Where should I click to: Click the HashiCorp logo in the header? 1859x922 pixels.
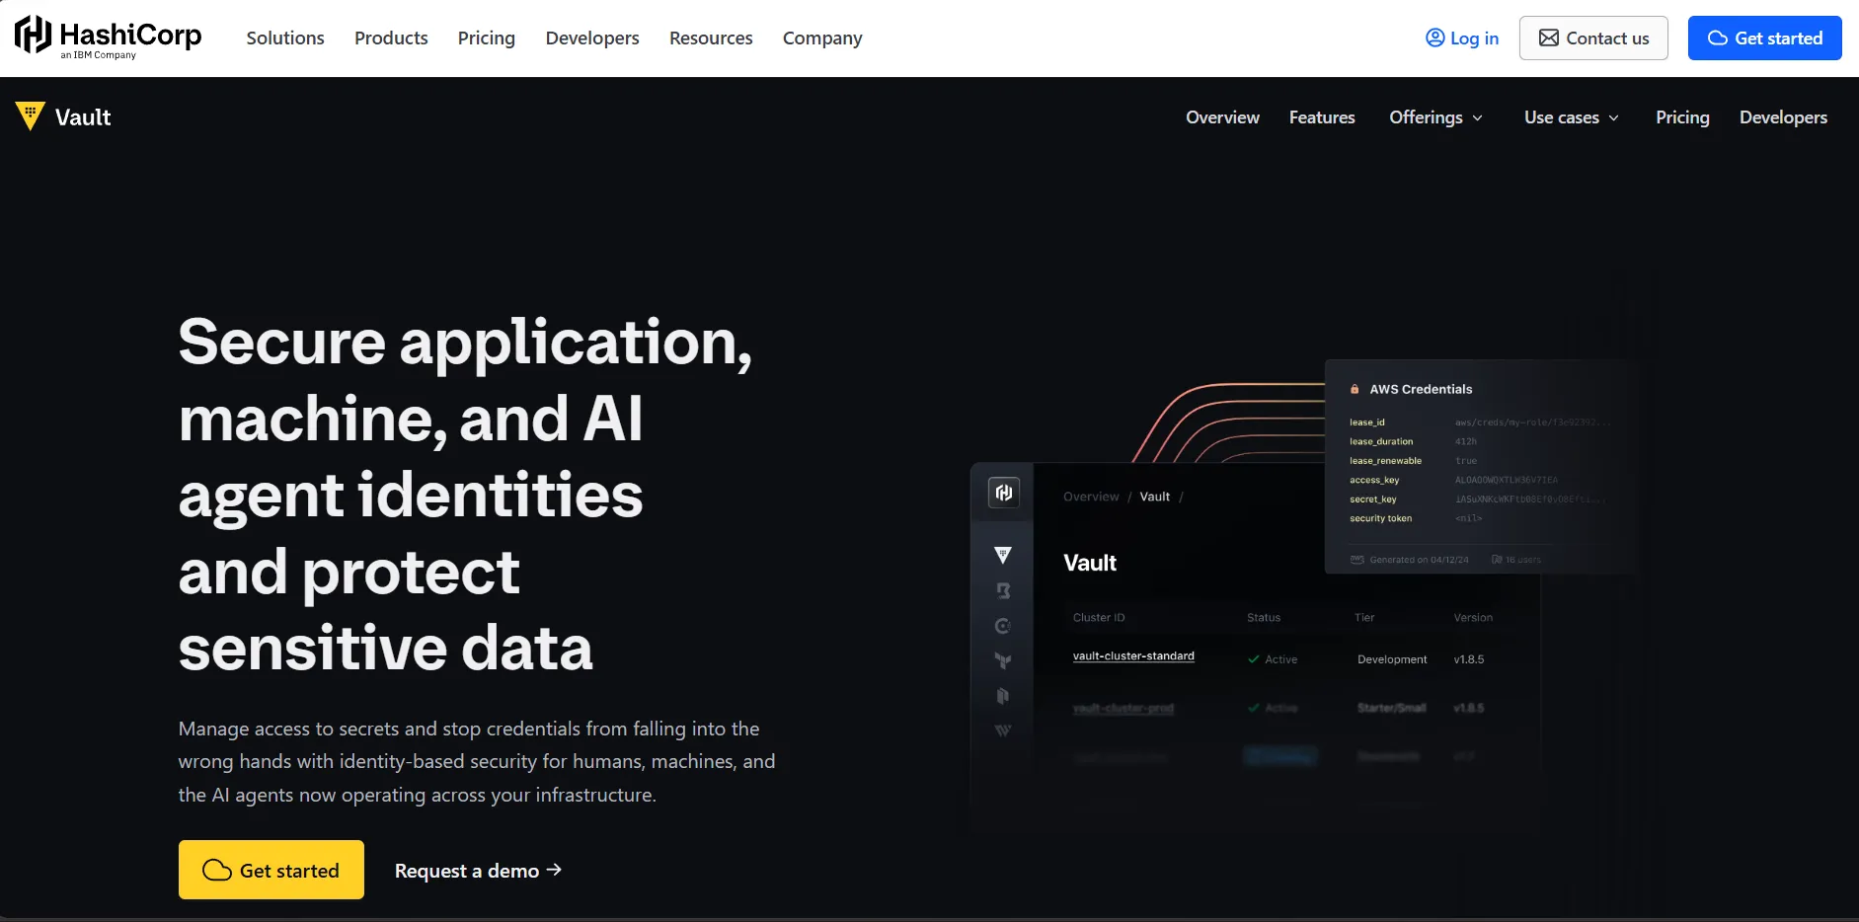(108, 38)
